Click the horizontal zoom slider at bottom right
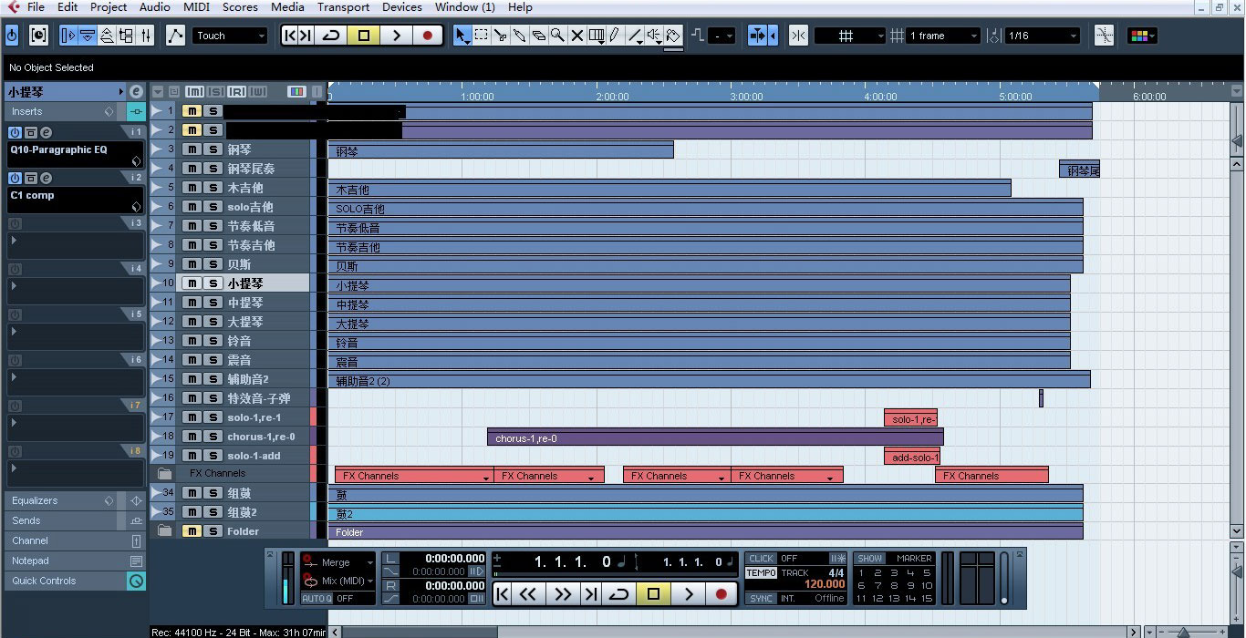Viewport: 1246px width, 638px height. (1184, 632)
